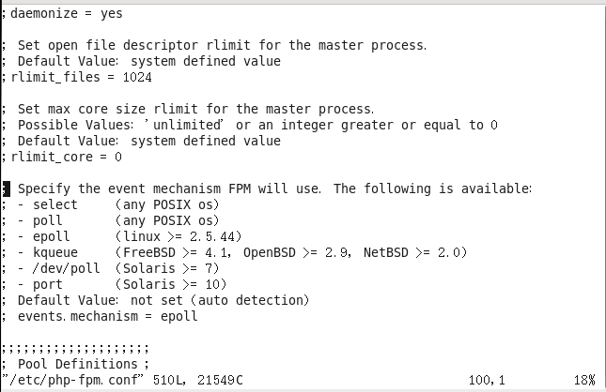Click the word 'unlimited' in Possible Values

(187, 125)
